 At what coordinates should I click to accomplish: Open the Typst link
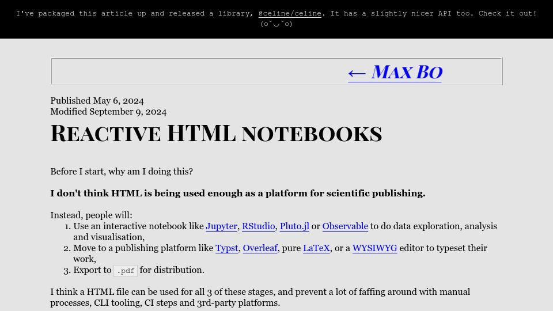coord(227,248)
